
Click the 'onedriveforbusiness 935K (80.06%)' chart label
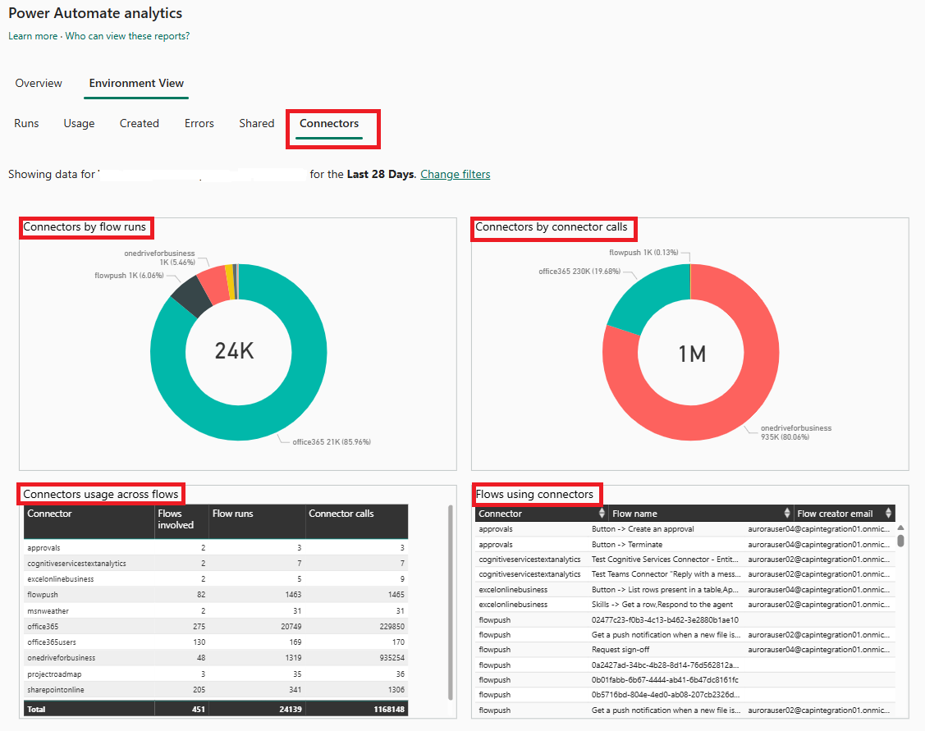click(796, 432)
